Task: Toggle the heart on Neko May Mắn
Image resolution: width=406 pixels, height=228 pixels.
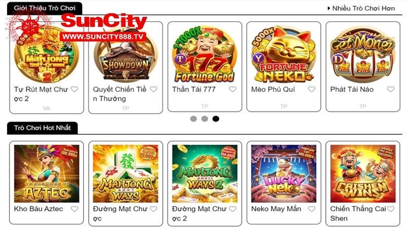Action: pyautogui.click(x=312, y=209)
